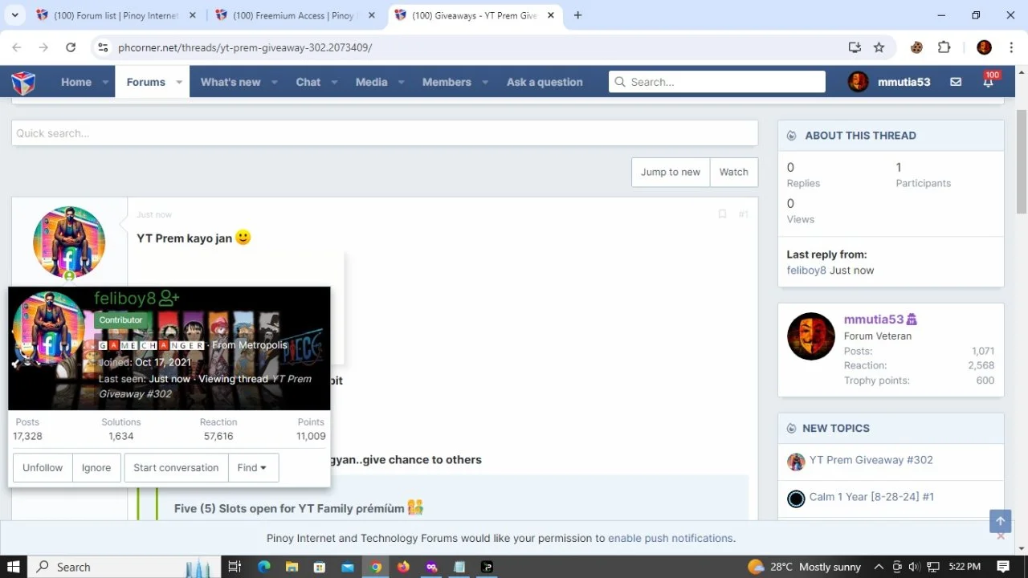Click the site info icon in address bar
This screenshot has height=578, width=1028.
point(103,47)
